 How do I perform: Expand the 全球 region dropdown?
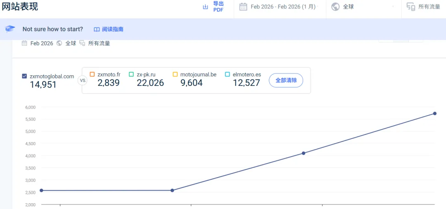[x=363, y=7]
